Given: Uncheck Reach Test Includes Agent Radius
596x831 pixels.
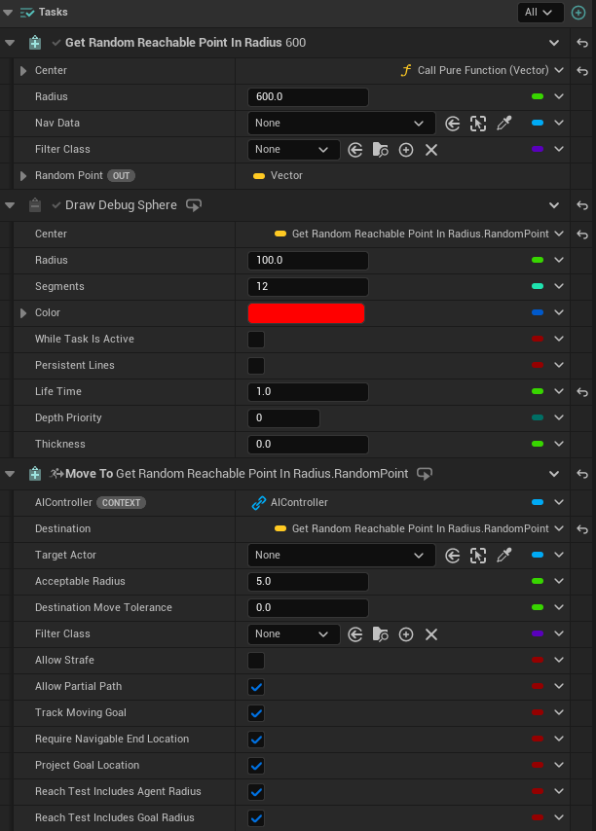Looking at the screenshot, I should click(256, 792).
